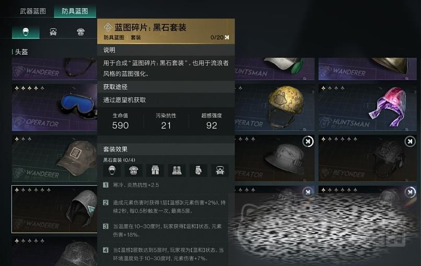
Task: Select the helmet category icon
Action: (26, 32)
